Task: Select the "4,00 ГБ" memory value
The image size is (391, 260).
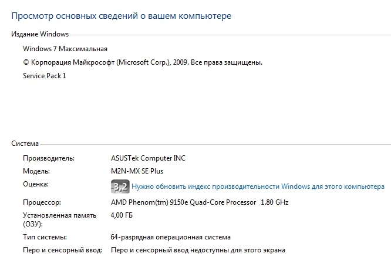Action: (123, 216)
